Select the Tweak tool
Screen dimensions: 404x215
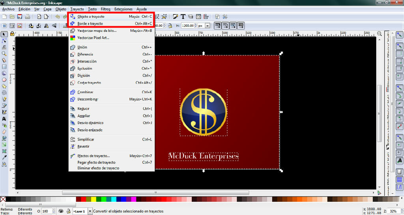tap(4, 47)
